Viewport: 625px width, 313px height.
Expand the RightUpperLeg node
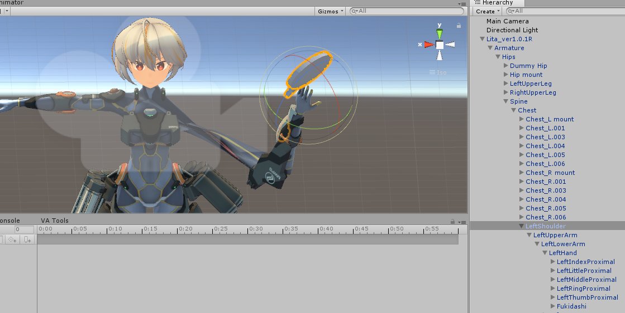(x=506, y=92)
